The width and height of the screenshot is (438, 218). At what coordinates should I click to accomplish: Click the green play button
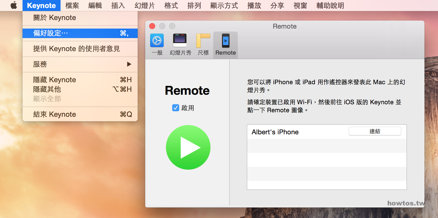188,147
